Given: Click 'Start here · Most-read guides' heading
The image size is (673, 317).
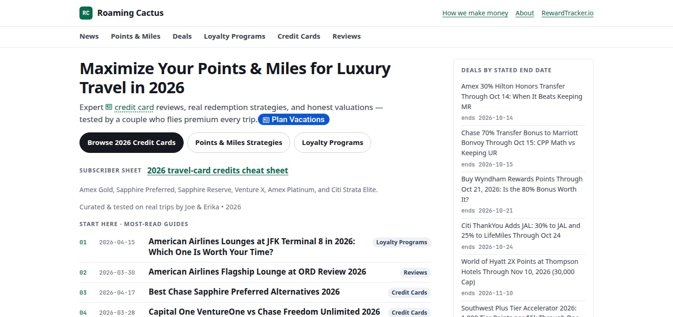Looking at the screenshot, I should pyautogui.click(x=134, y=224).
